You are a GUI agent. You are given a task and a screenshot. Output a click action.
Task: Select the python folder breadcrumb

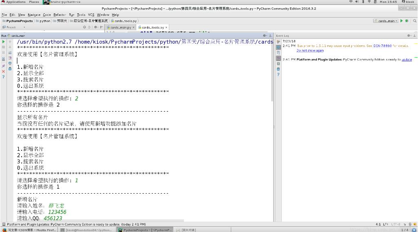43,21
